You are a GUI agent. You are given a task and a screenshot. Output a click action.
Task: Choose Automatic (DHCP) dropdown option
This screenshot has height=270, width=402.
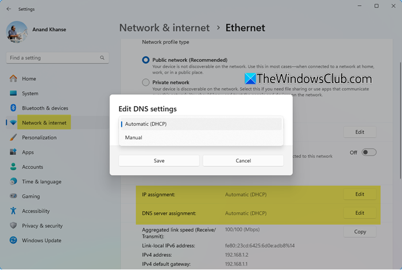pyautogui.click(x=200, y=124)
